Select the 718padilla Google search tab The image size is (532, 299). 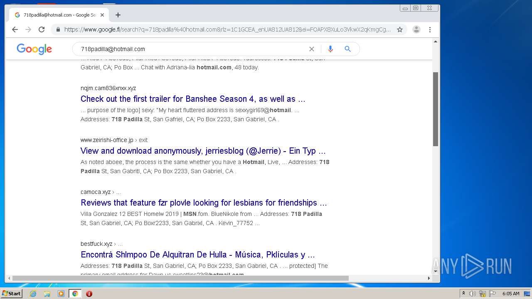[x=59, y=15]
